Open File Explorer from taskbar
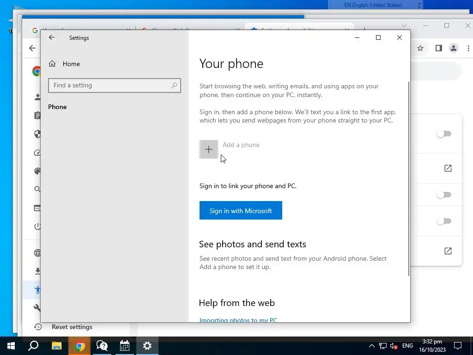This screenshot has width=473, height=355. click(x=56, y=346)
